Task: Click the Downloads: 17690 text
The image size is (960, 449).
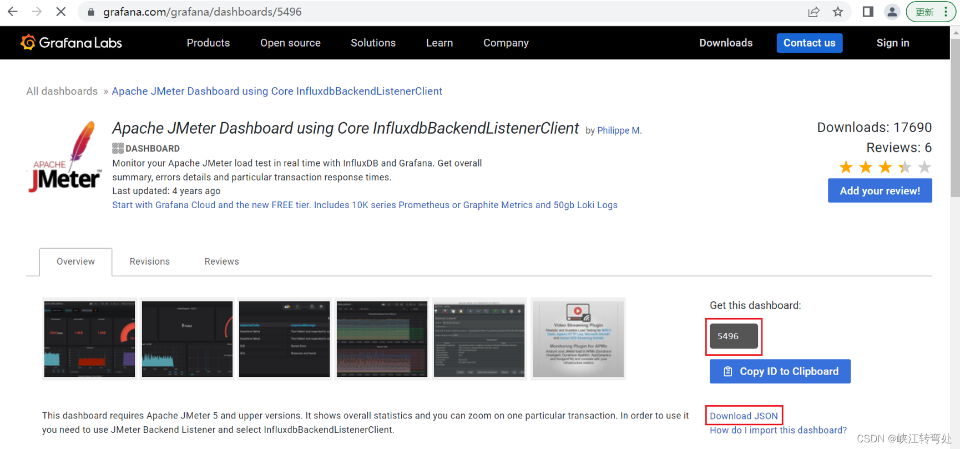Action: 874,128
